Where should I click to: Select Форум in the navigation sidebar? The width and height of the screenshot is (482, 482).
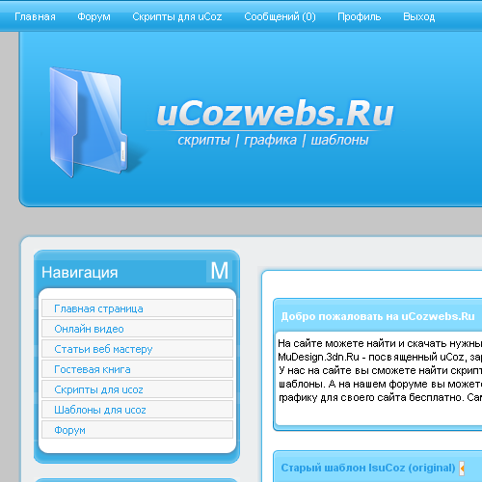point(137,430)
